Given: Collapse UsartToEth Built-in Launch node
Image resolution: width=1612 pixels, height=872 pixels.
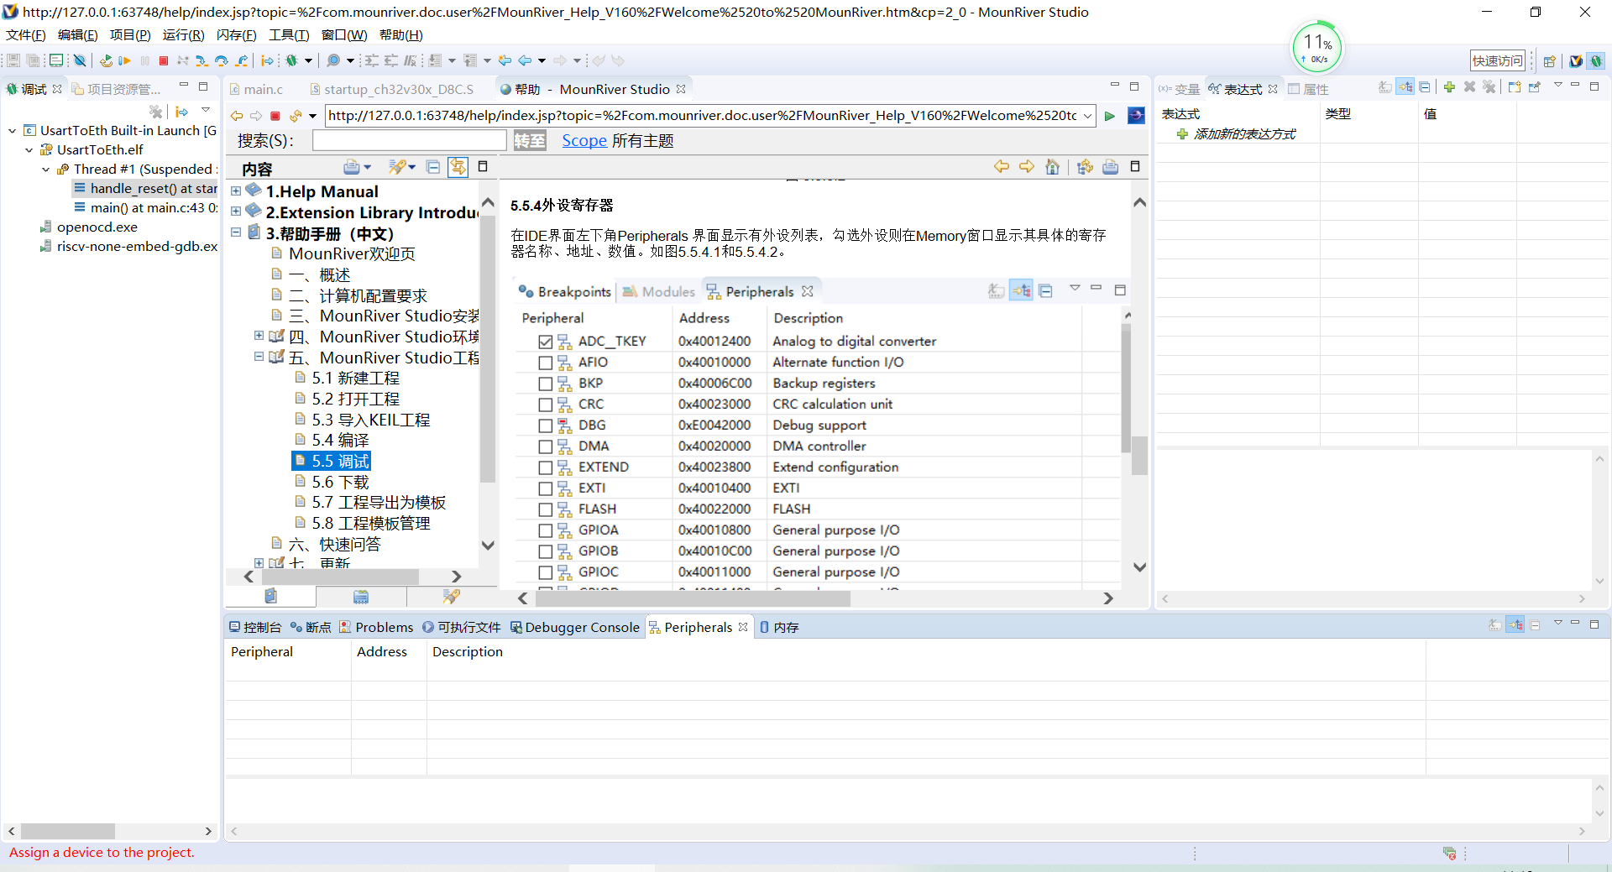Looking at the screenshot, I should point(12,131).
